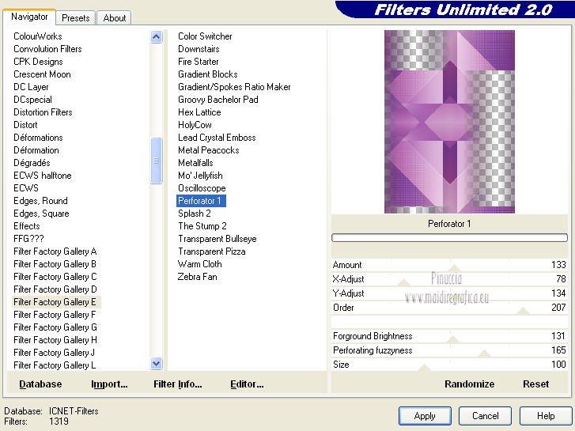Select the CPK Designs category

[38, 62]
